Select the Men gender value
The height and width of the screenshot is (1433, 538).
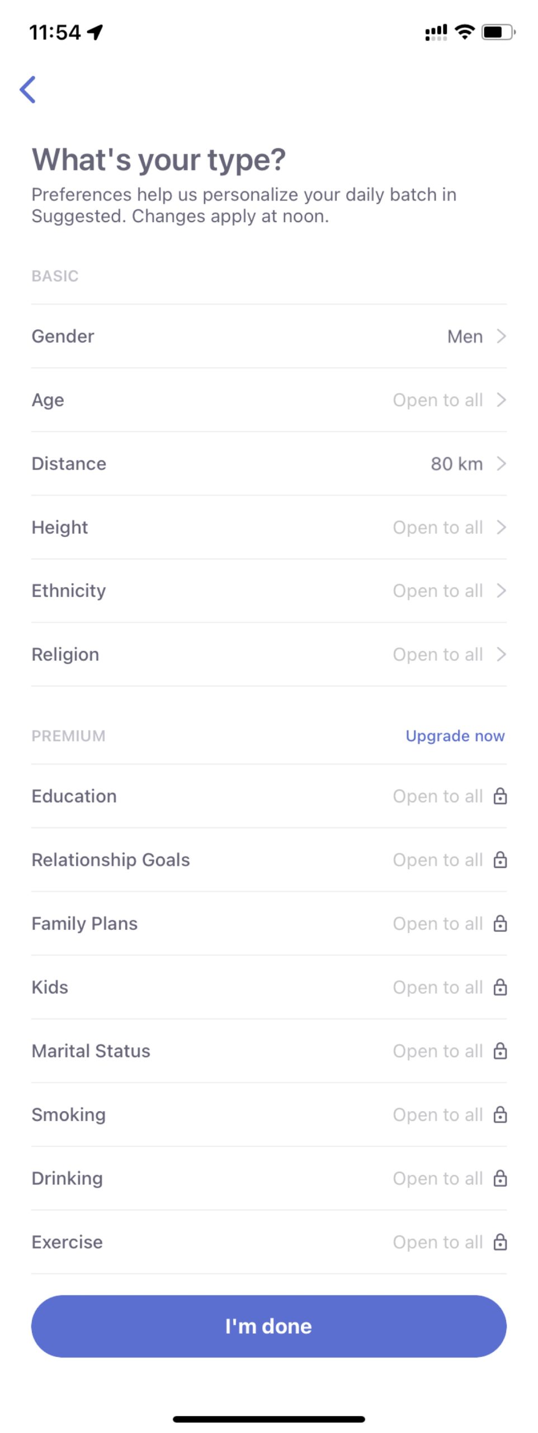(x=465, y=336)
